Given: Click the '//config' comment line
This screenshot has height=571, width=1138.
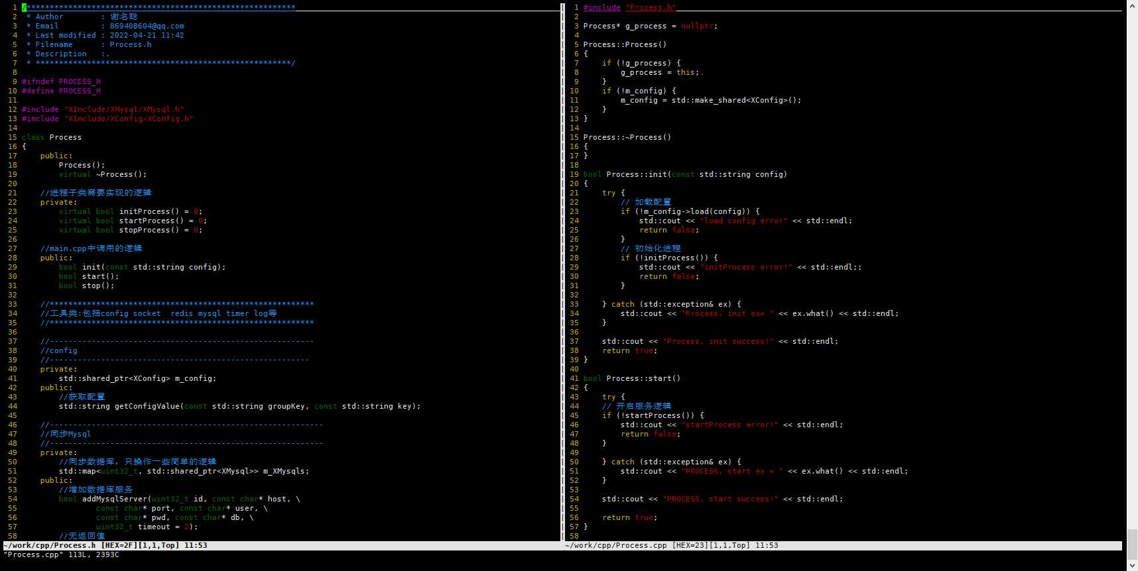Looking at the screenshot, I should tap(59, 351).
